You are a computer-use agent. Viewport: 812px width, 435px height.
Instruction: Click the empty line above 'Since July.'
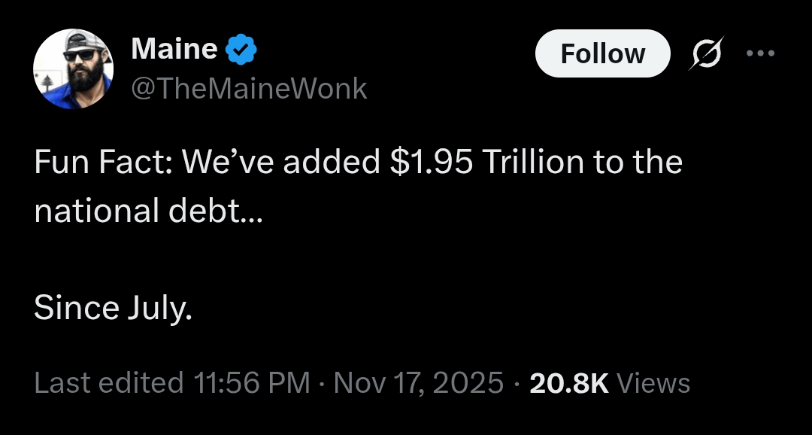(226, 260)
